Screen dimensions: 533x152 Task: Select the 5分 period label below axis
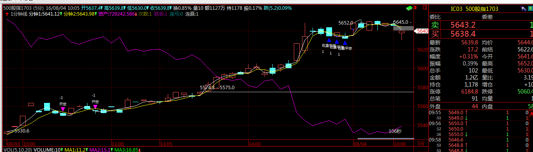(x=421, y=144)
